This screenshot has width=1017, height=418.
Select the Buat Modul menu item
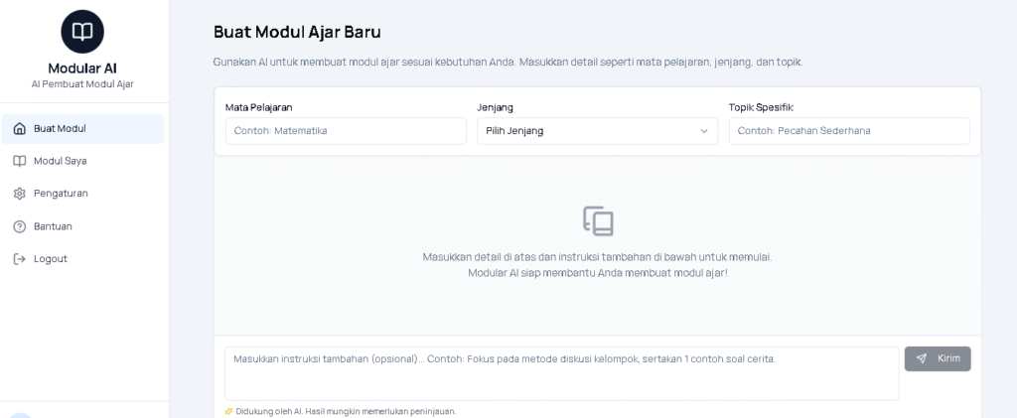(x=60, y=128)
